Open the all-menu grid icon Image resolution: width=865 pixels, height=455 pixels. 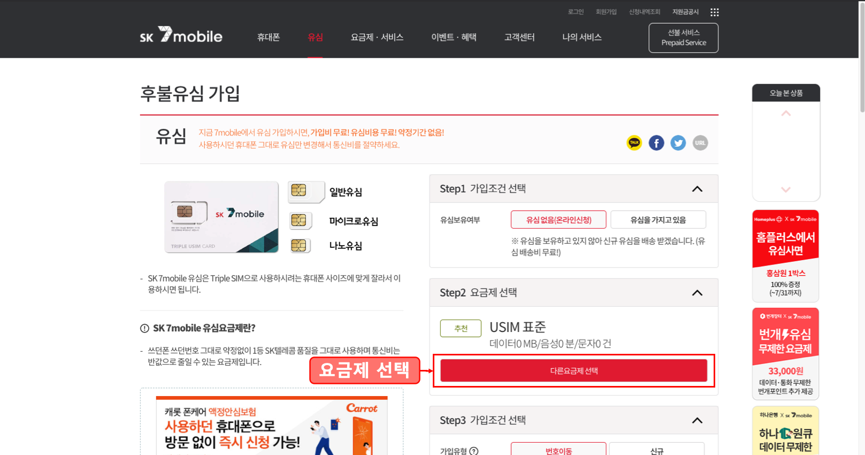click(x=714, y=12)
